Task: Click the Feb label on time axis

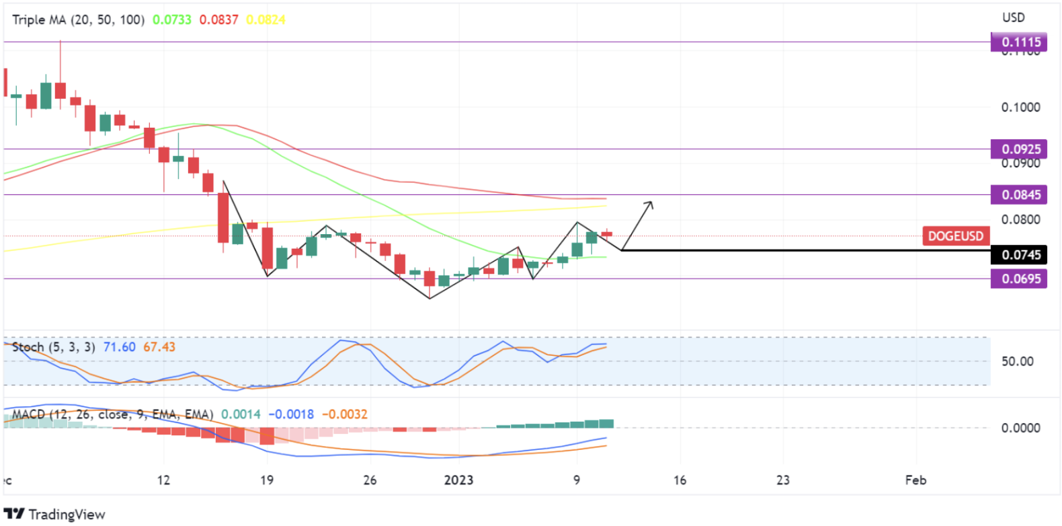Action: click(x=915, y=480)
